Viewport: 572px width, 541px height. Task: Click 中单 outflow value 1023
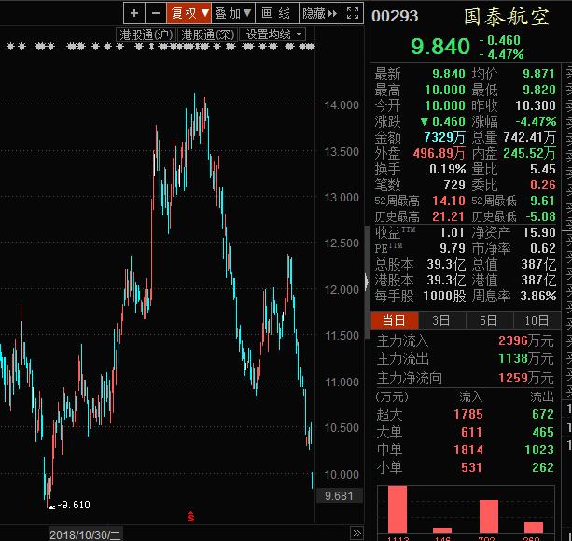[539, 450]
